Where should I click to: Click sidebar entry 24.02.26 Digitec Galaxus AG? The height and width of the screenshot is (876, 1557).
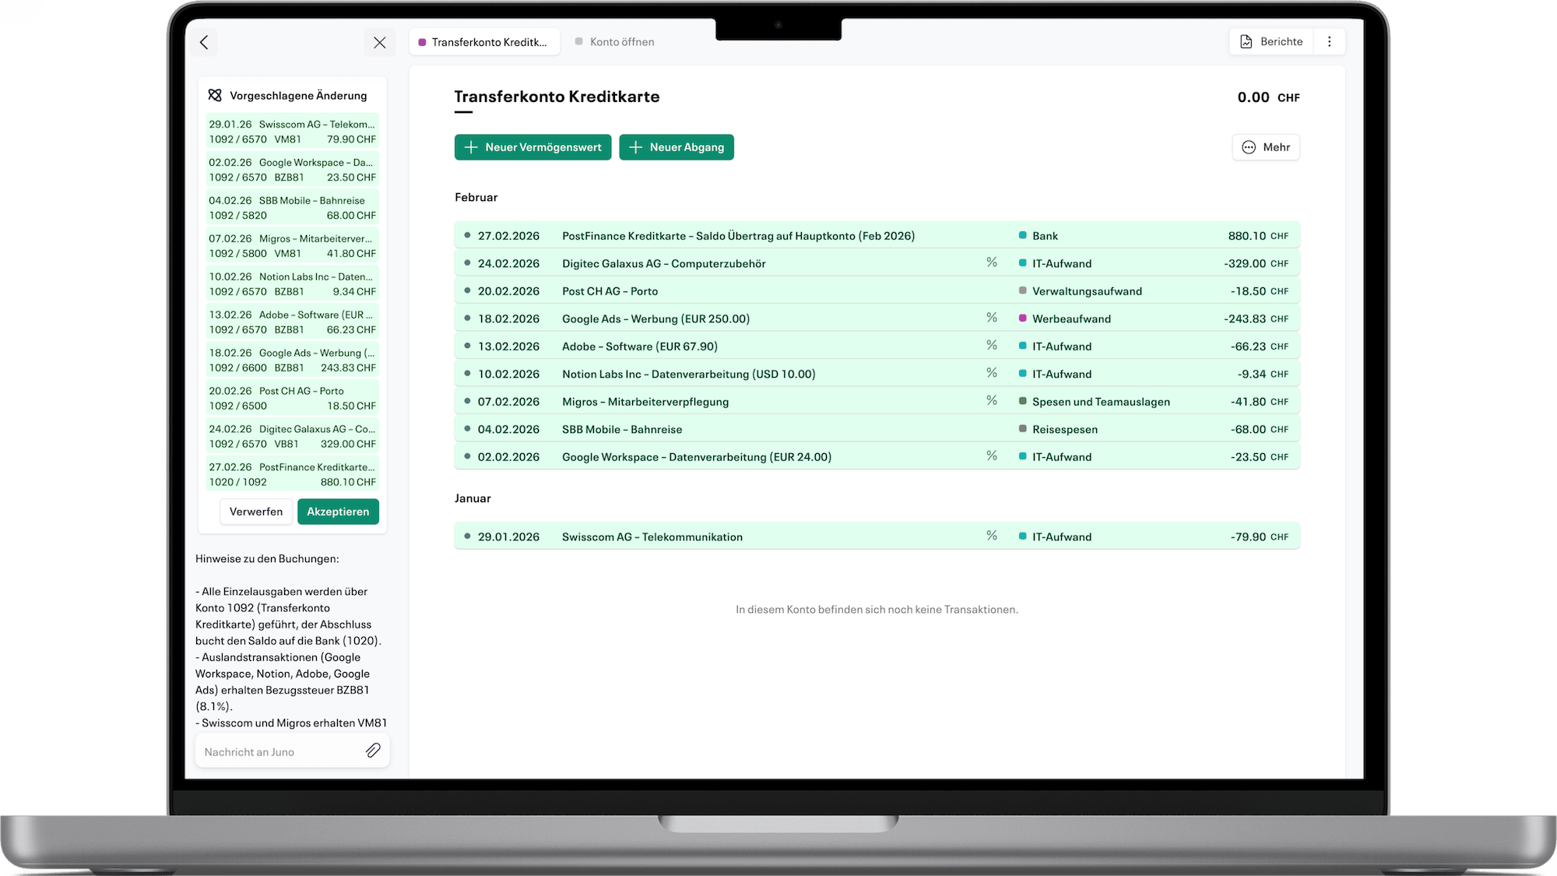pos(292,437)
